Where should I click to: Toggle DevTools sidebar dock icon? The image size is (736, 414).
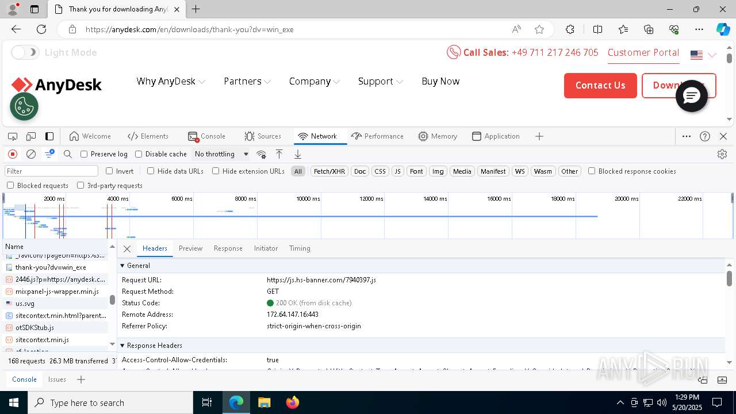pyautogui.click(x=49, y=136)
